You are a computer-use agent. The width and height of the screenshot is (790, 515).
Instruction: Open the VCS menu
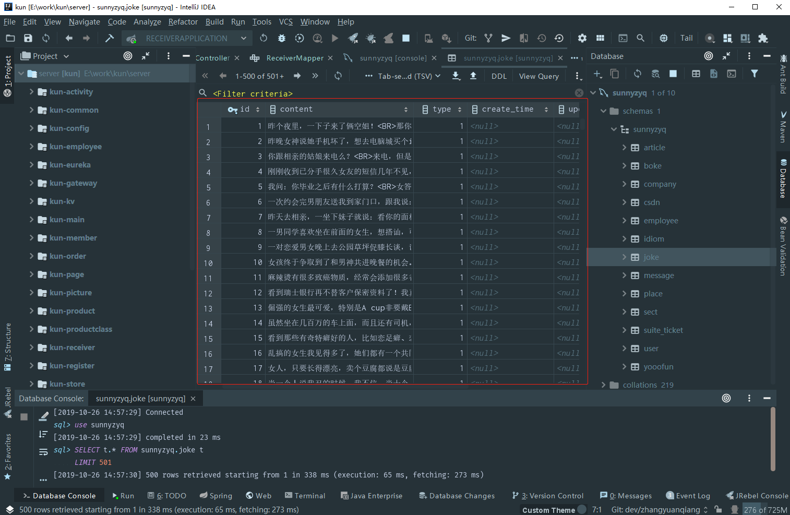pos(286,22)
